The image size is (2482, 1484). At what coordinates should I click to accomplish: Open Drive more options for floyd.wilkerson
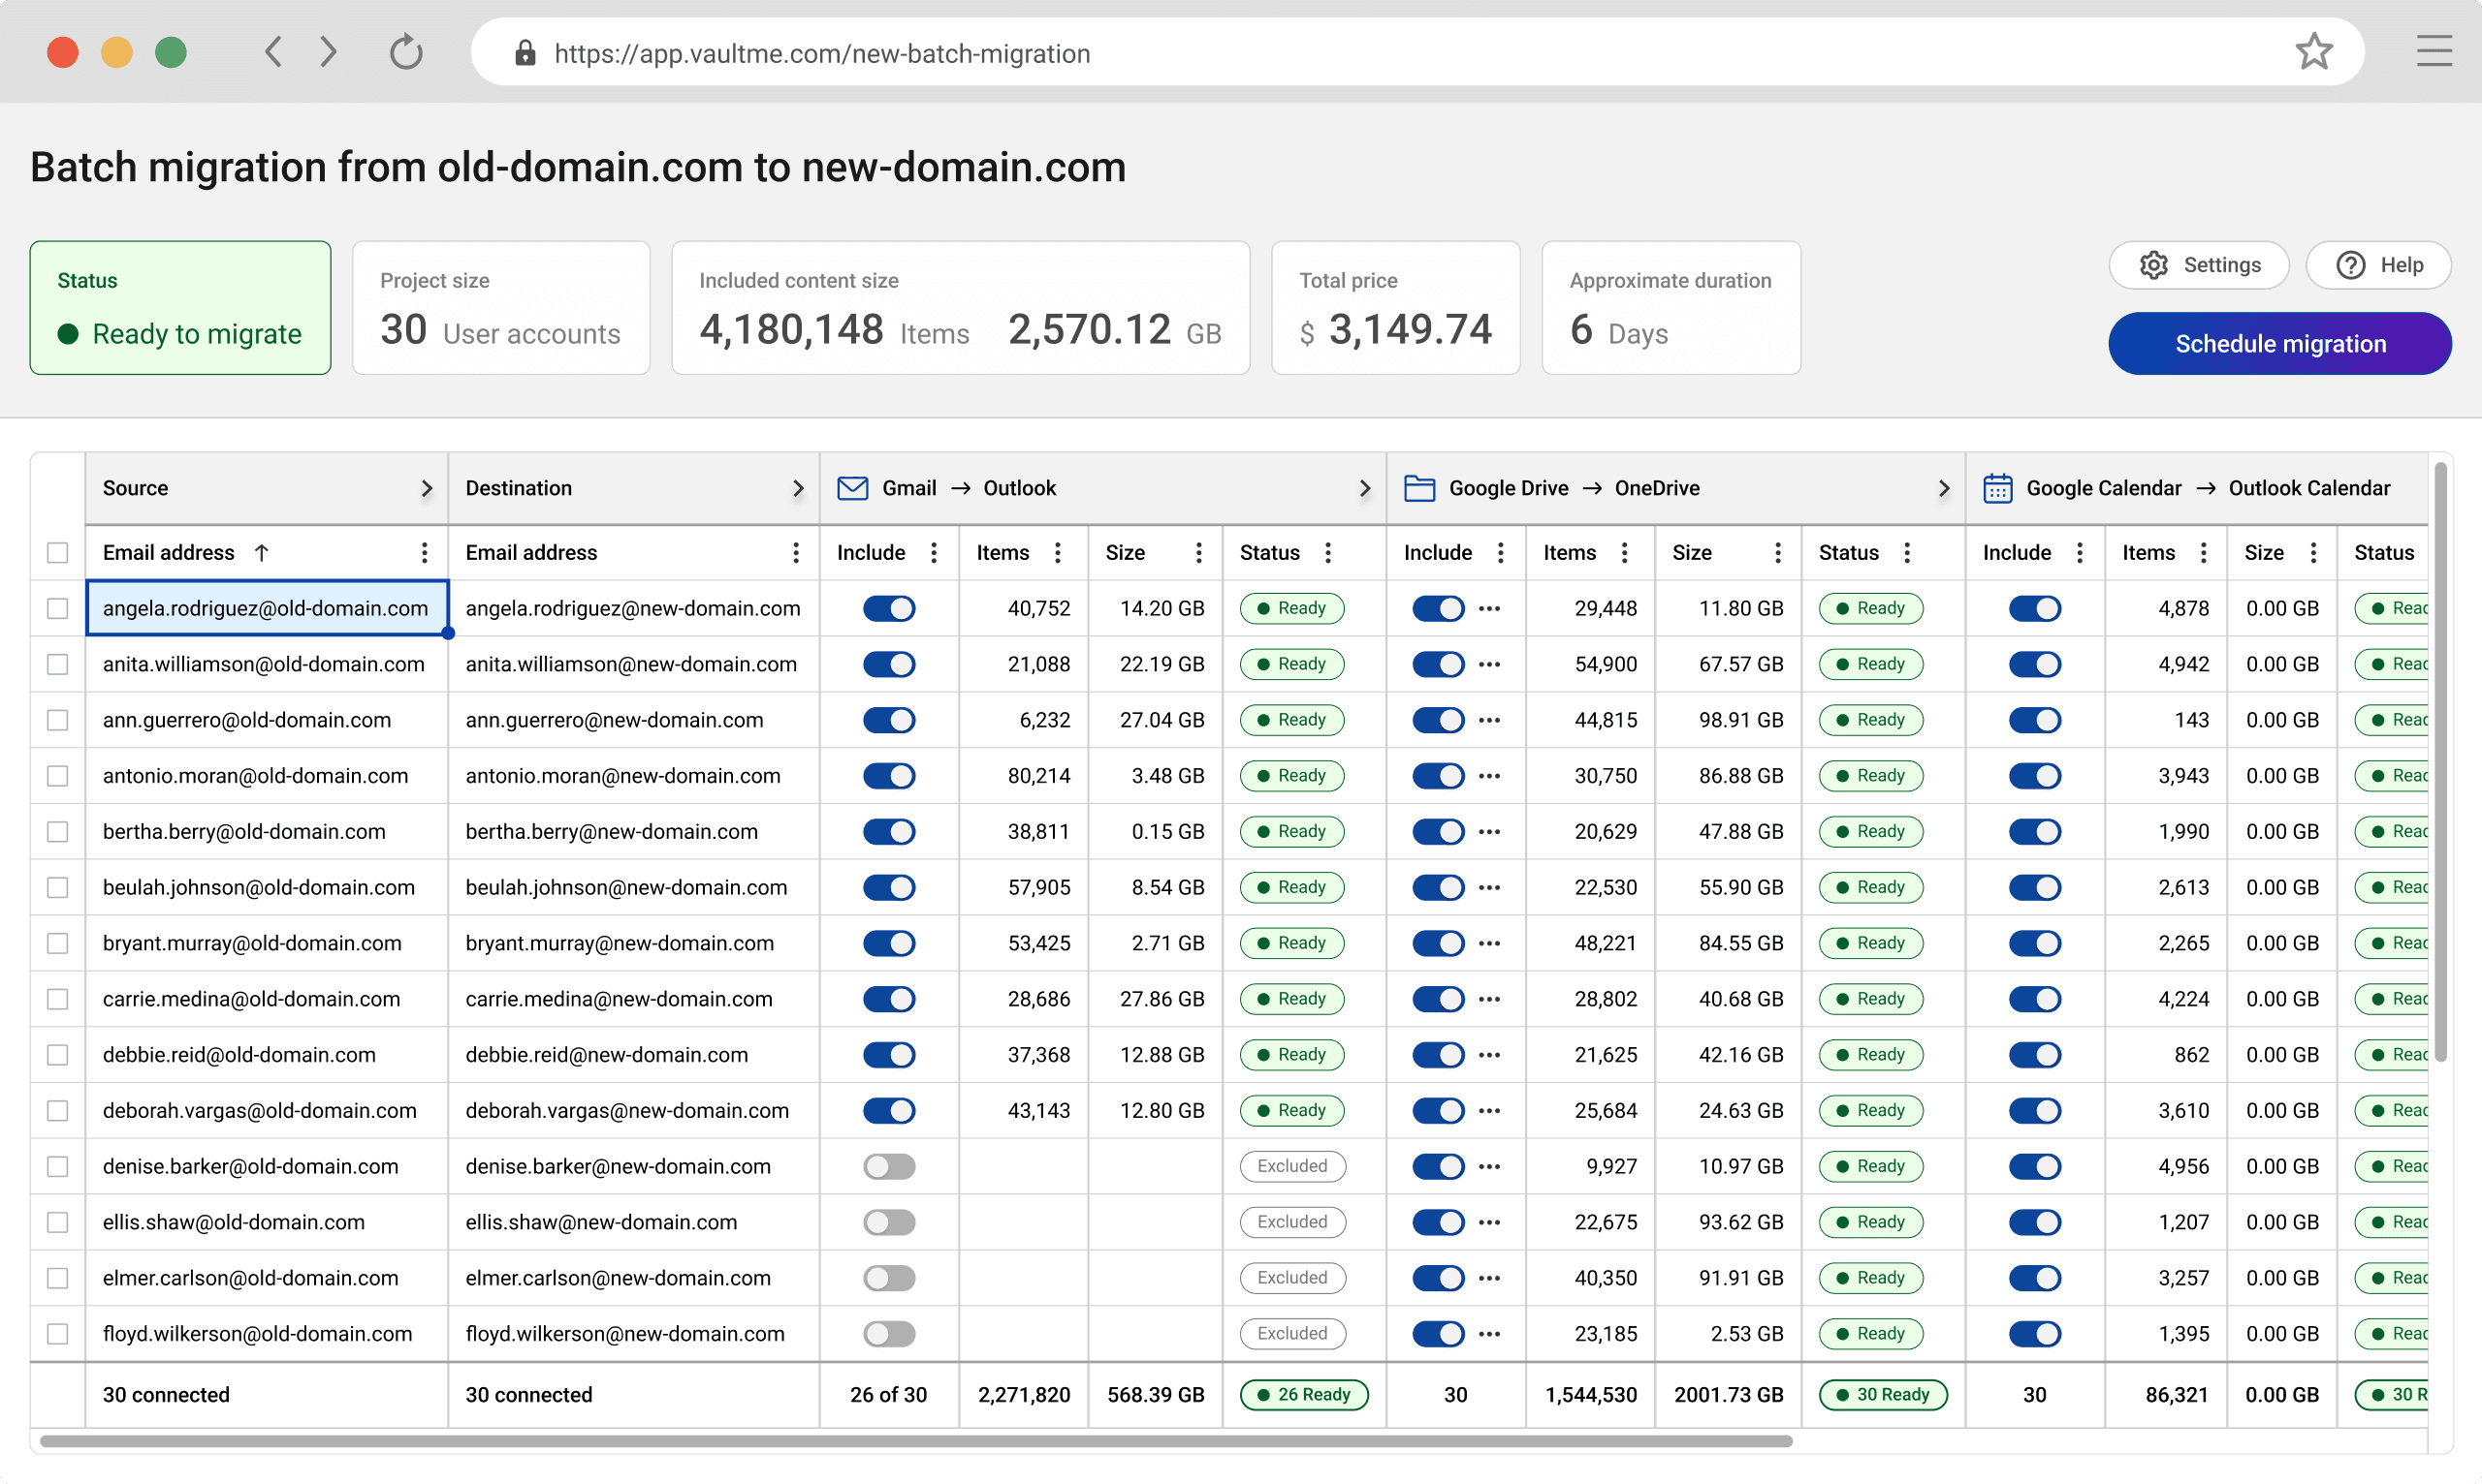point(1489,1333)
